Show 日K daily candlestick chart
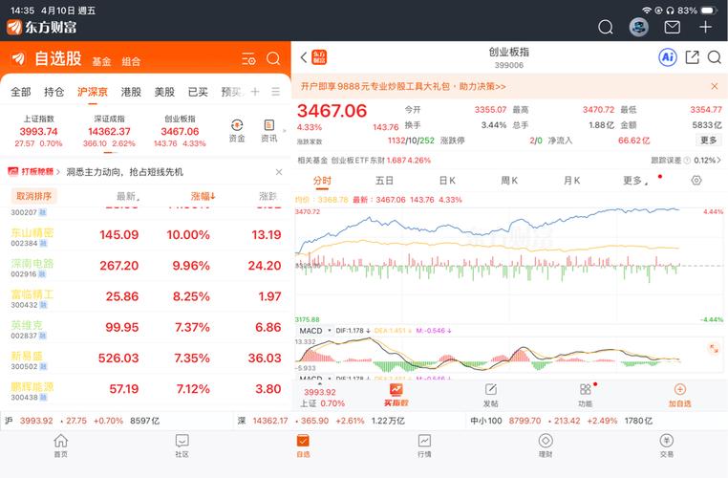This screenshot has height=478, width=728. [x=447, y=181]
